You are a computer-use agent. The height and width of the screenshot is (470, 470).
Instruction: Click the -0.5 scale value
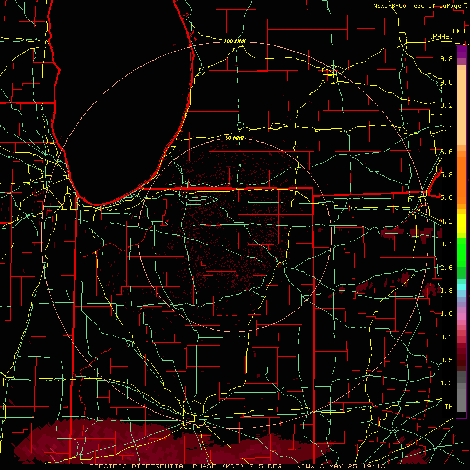coord(444,360)
